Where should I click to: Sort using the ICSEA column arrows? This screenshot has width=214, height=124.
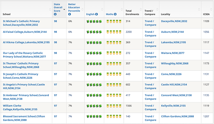coord(211,9)
